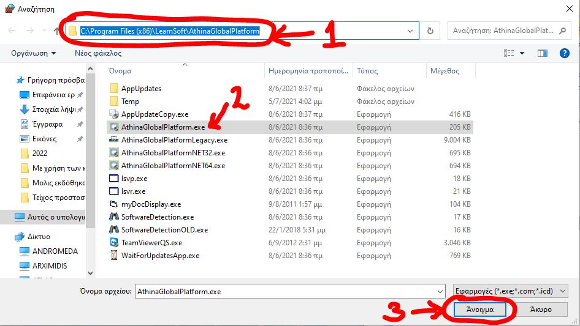
Task: Select the lsvr.exe file icon
Action: tap(114, 191)
